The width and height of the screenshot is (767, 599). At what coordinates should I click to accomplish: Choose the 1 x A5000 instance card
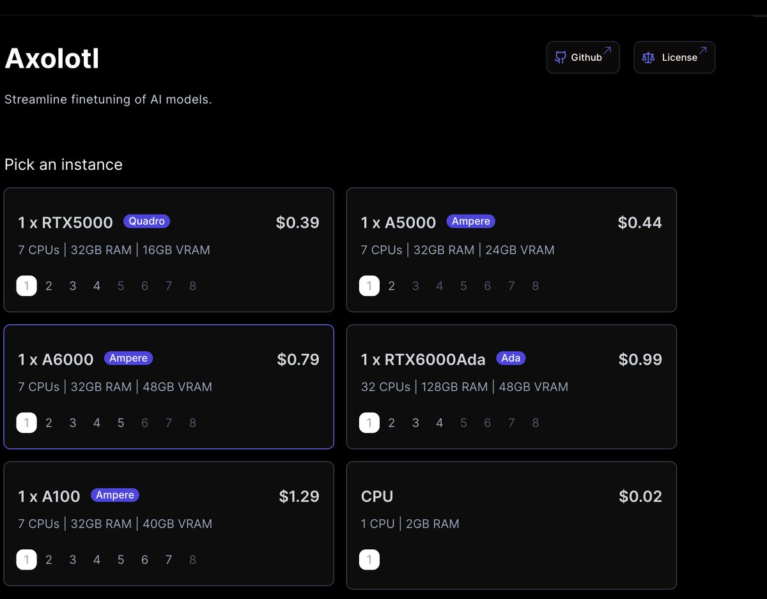[511, 250]
